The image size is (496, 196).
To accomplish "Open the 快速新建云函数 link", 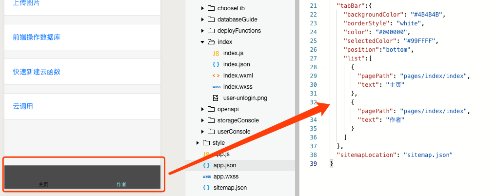I will (37, 72).
